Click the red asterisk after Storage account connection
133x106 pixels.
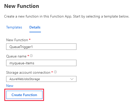click(x=52, y=72)
